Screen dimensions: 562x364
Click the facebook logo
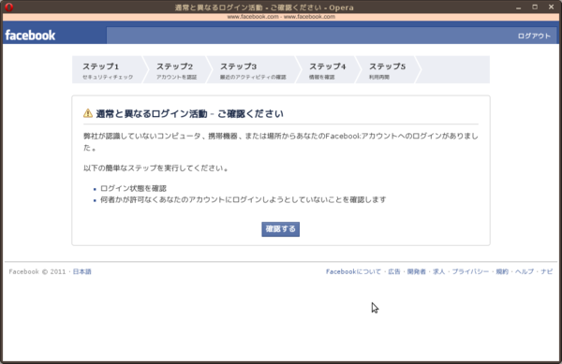tap(30, 35)
